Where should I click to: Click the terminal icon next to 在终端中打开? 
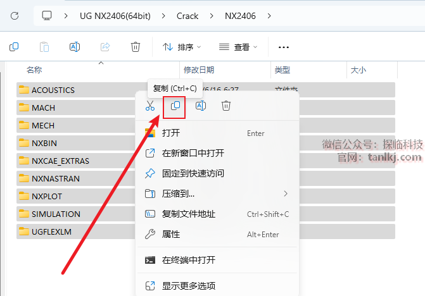(x=150, y=260)
